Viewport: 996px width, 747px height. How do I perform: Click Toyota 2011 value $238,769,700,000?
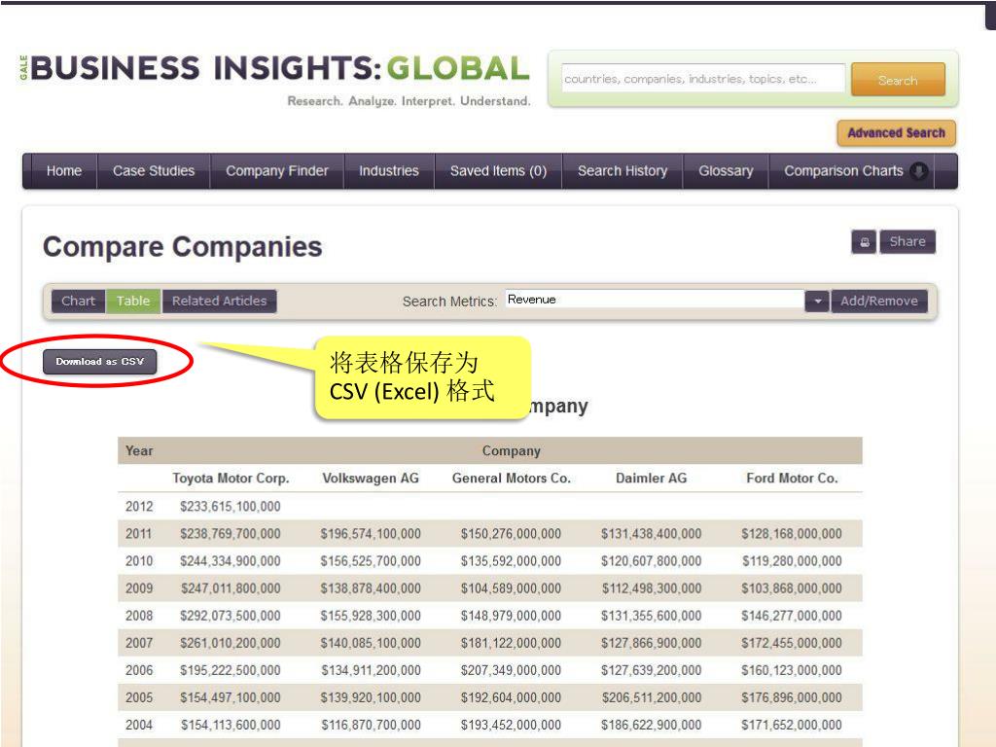click(230, 534)
